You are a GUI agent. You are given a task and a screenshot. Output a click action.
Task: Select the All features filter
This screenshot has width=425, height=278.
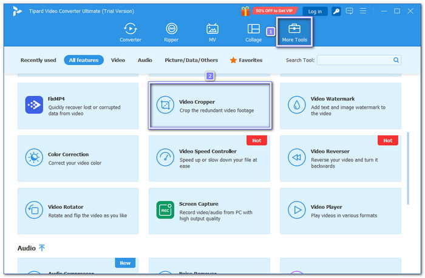coord(84,60)
